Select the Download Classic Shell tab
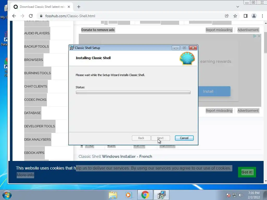The image size is (267, 200). tap(42, 7)
